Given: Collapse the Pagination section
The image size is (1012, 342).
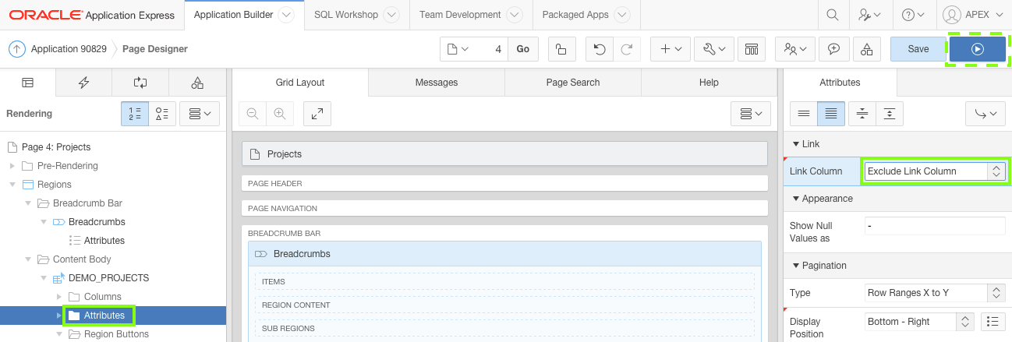Looking at the screenshot, I should (796, 266).
